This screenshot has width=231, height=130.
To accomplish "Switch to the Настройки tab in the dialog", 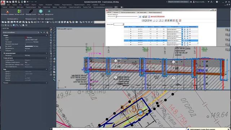I will pyautogui.click(x=116, y=13).
